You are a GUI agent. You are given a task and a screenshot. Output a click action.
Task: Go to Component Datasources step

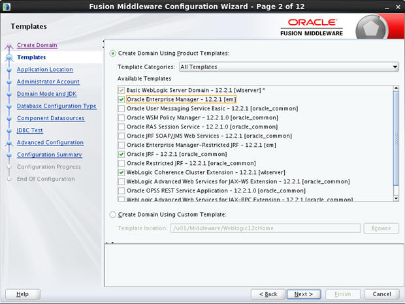(x=51, y=118)
